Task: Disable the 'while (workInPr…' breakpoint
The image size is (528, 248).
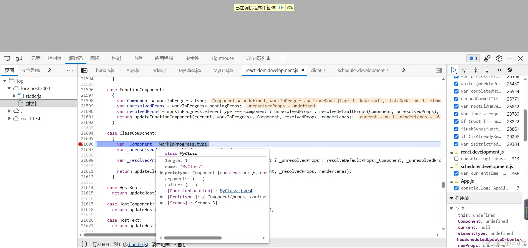Action: (x=456, y=84)
